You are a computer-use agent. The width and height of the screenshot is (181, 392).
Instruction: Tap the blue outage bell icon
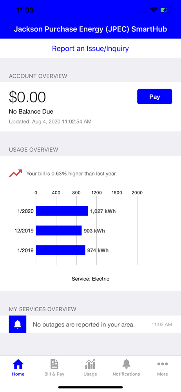coord(18,324)
